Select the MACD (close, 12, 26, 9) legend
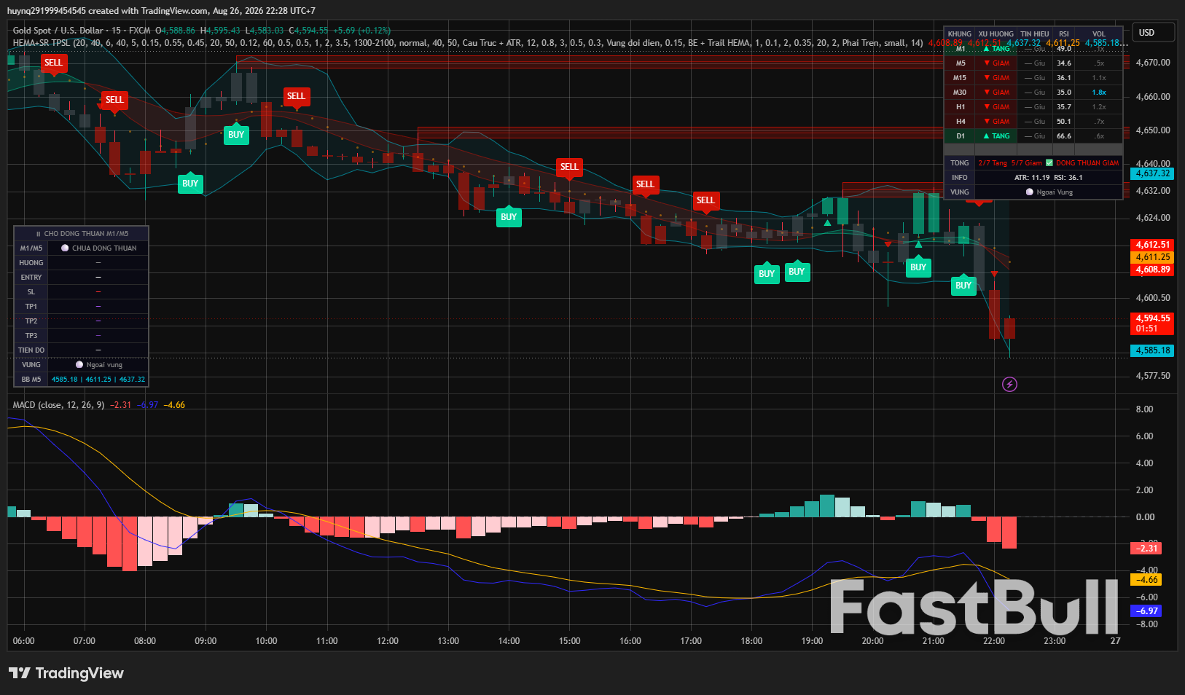Image resolution: width=1185 pixels, height=695 pixels. (58, 405)
